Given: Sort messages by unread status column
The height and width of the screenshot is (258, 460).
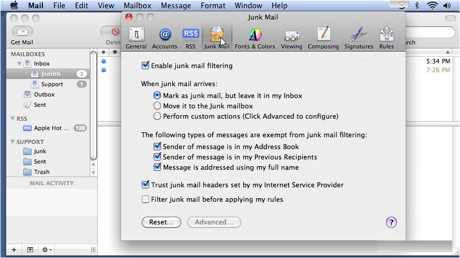Looking at the screenshot, I should 103,52.
